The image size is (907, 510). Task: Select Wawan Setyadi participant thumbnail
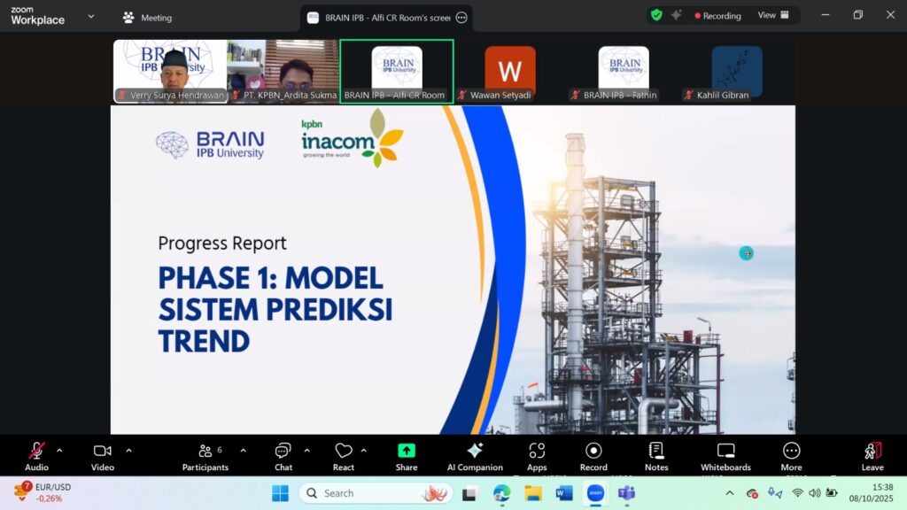[x=510, y=72]
